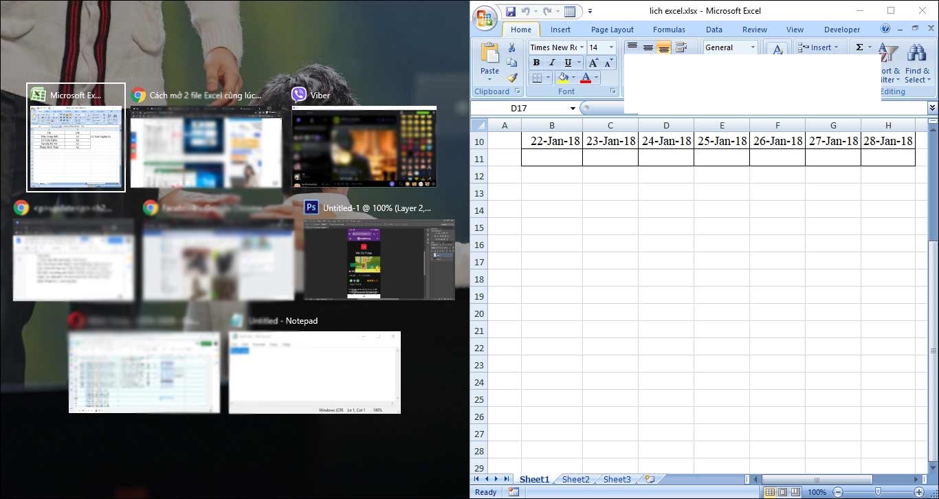
Task: Toggle bottom align button
Action: coord(663,47)
